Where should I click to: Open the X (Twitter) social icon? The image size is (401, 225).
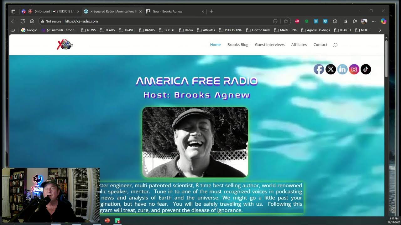coord(331,69)
